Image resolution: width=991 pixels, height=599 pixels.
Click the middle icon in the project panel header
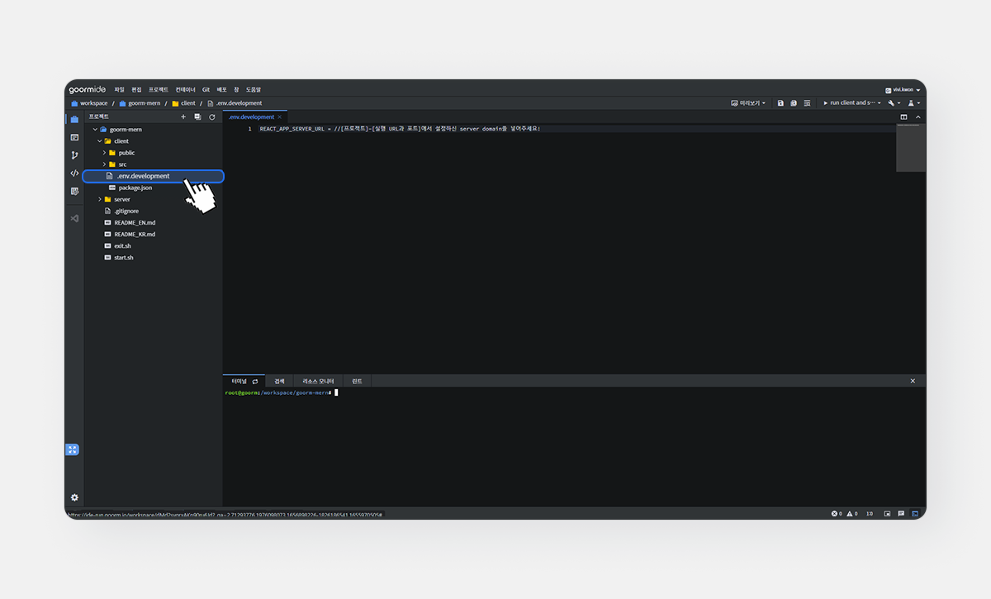pos(197,116)
